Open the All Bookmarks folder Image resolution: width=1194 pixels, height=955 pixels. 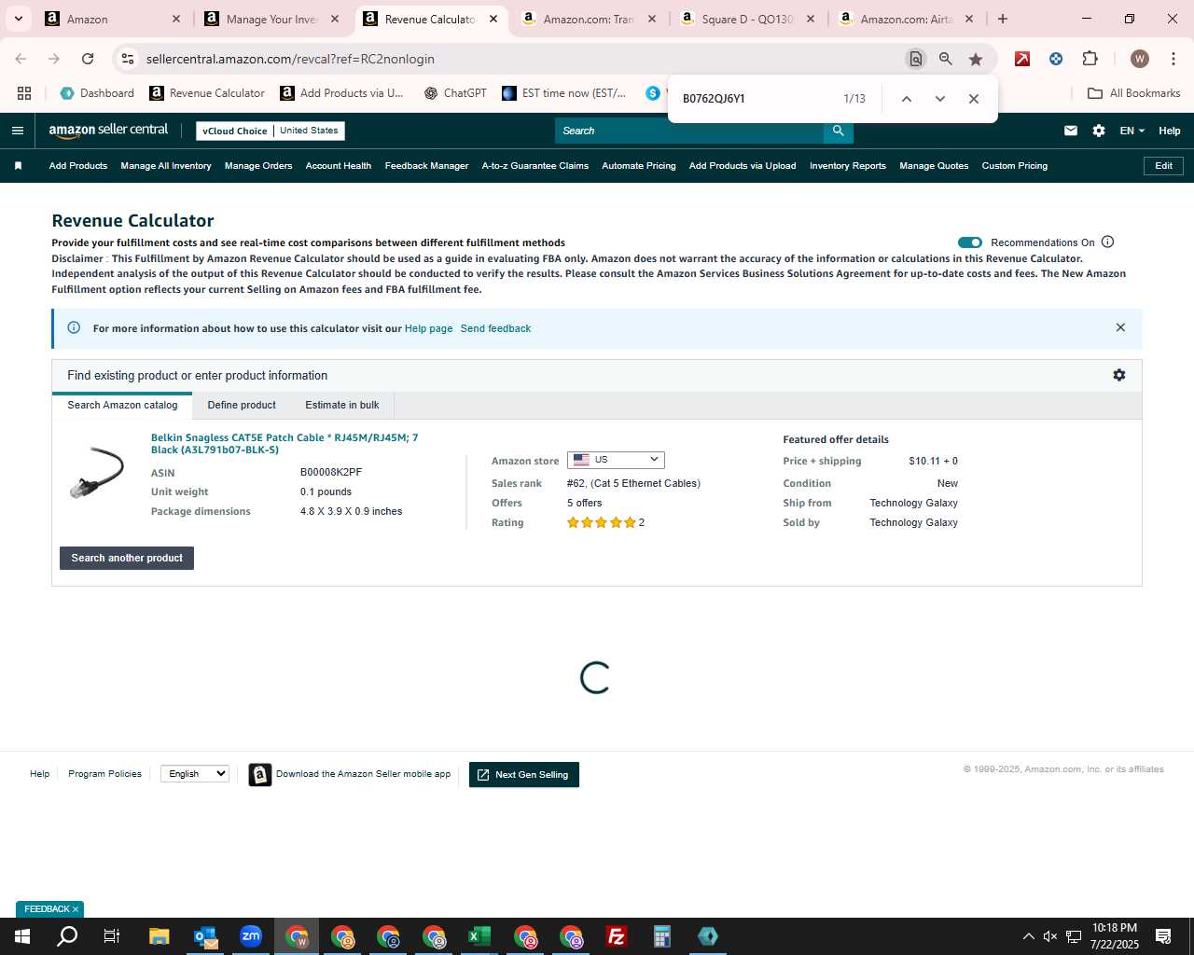[x=1134, y=93]
